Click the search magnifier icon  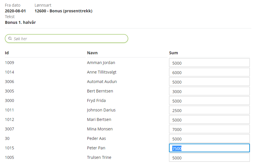click(10, 38)
